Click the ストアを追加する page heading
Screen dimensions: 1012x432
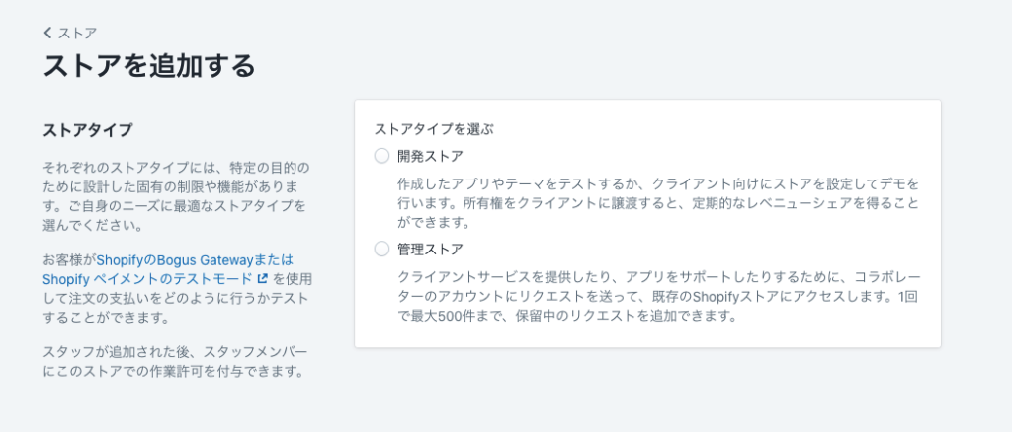tap(149, 66)
